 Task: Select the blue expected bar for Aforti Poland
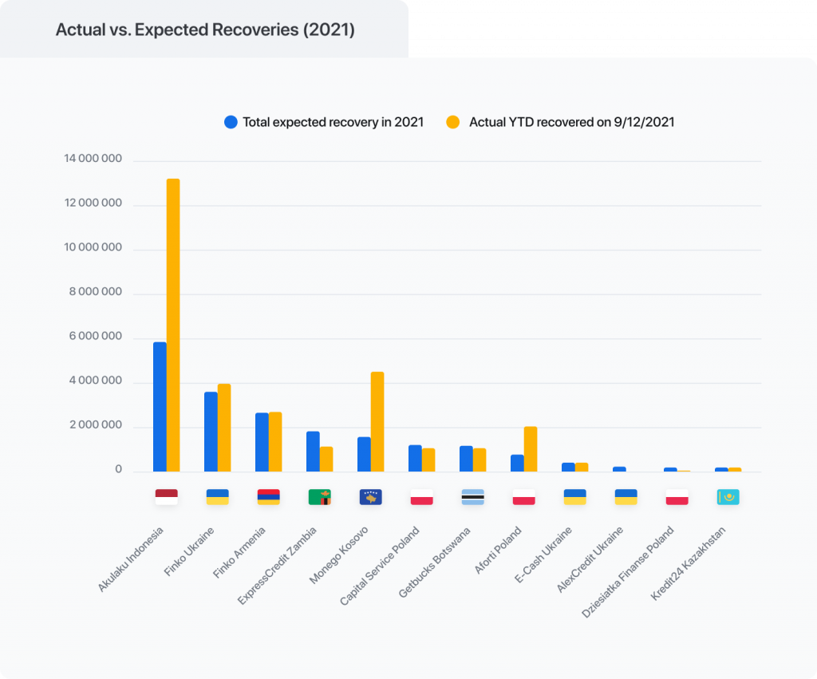[x=517, y=464]
